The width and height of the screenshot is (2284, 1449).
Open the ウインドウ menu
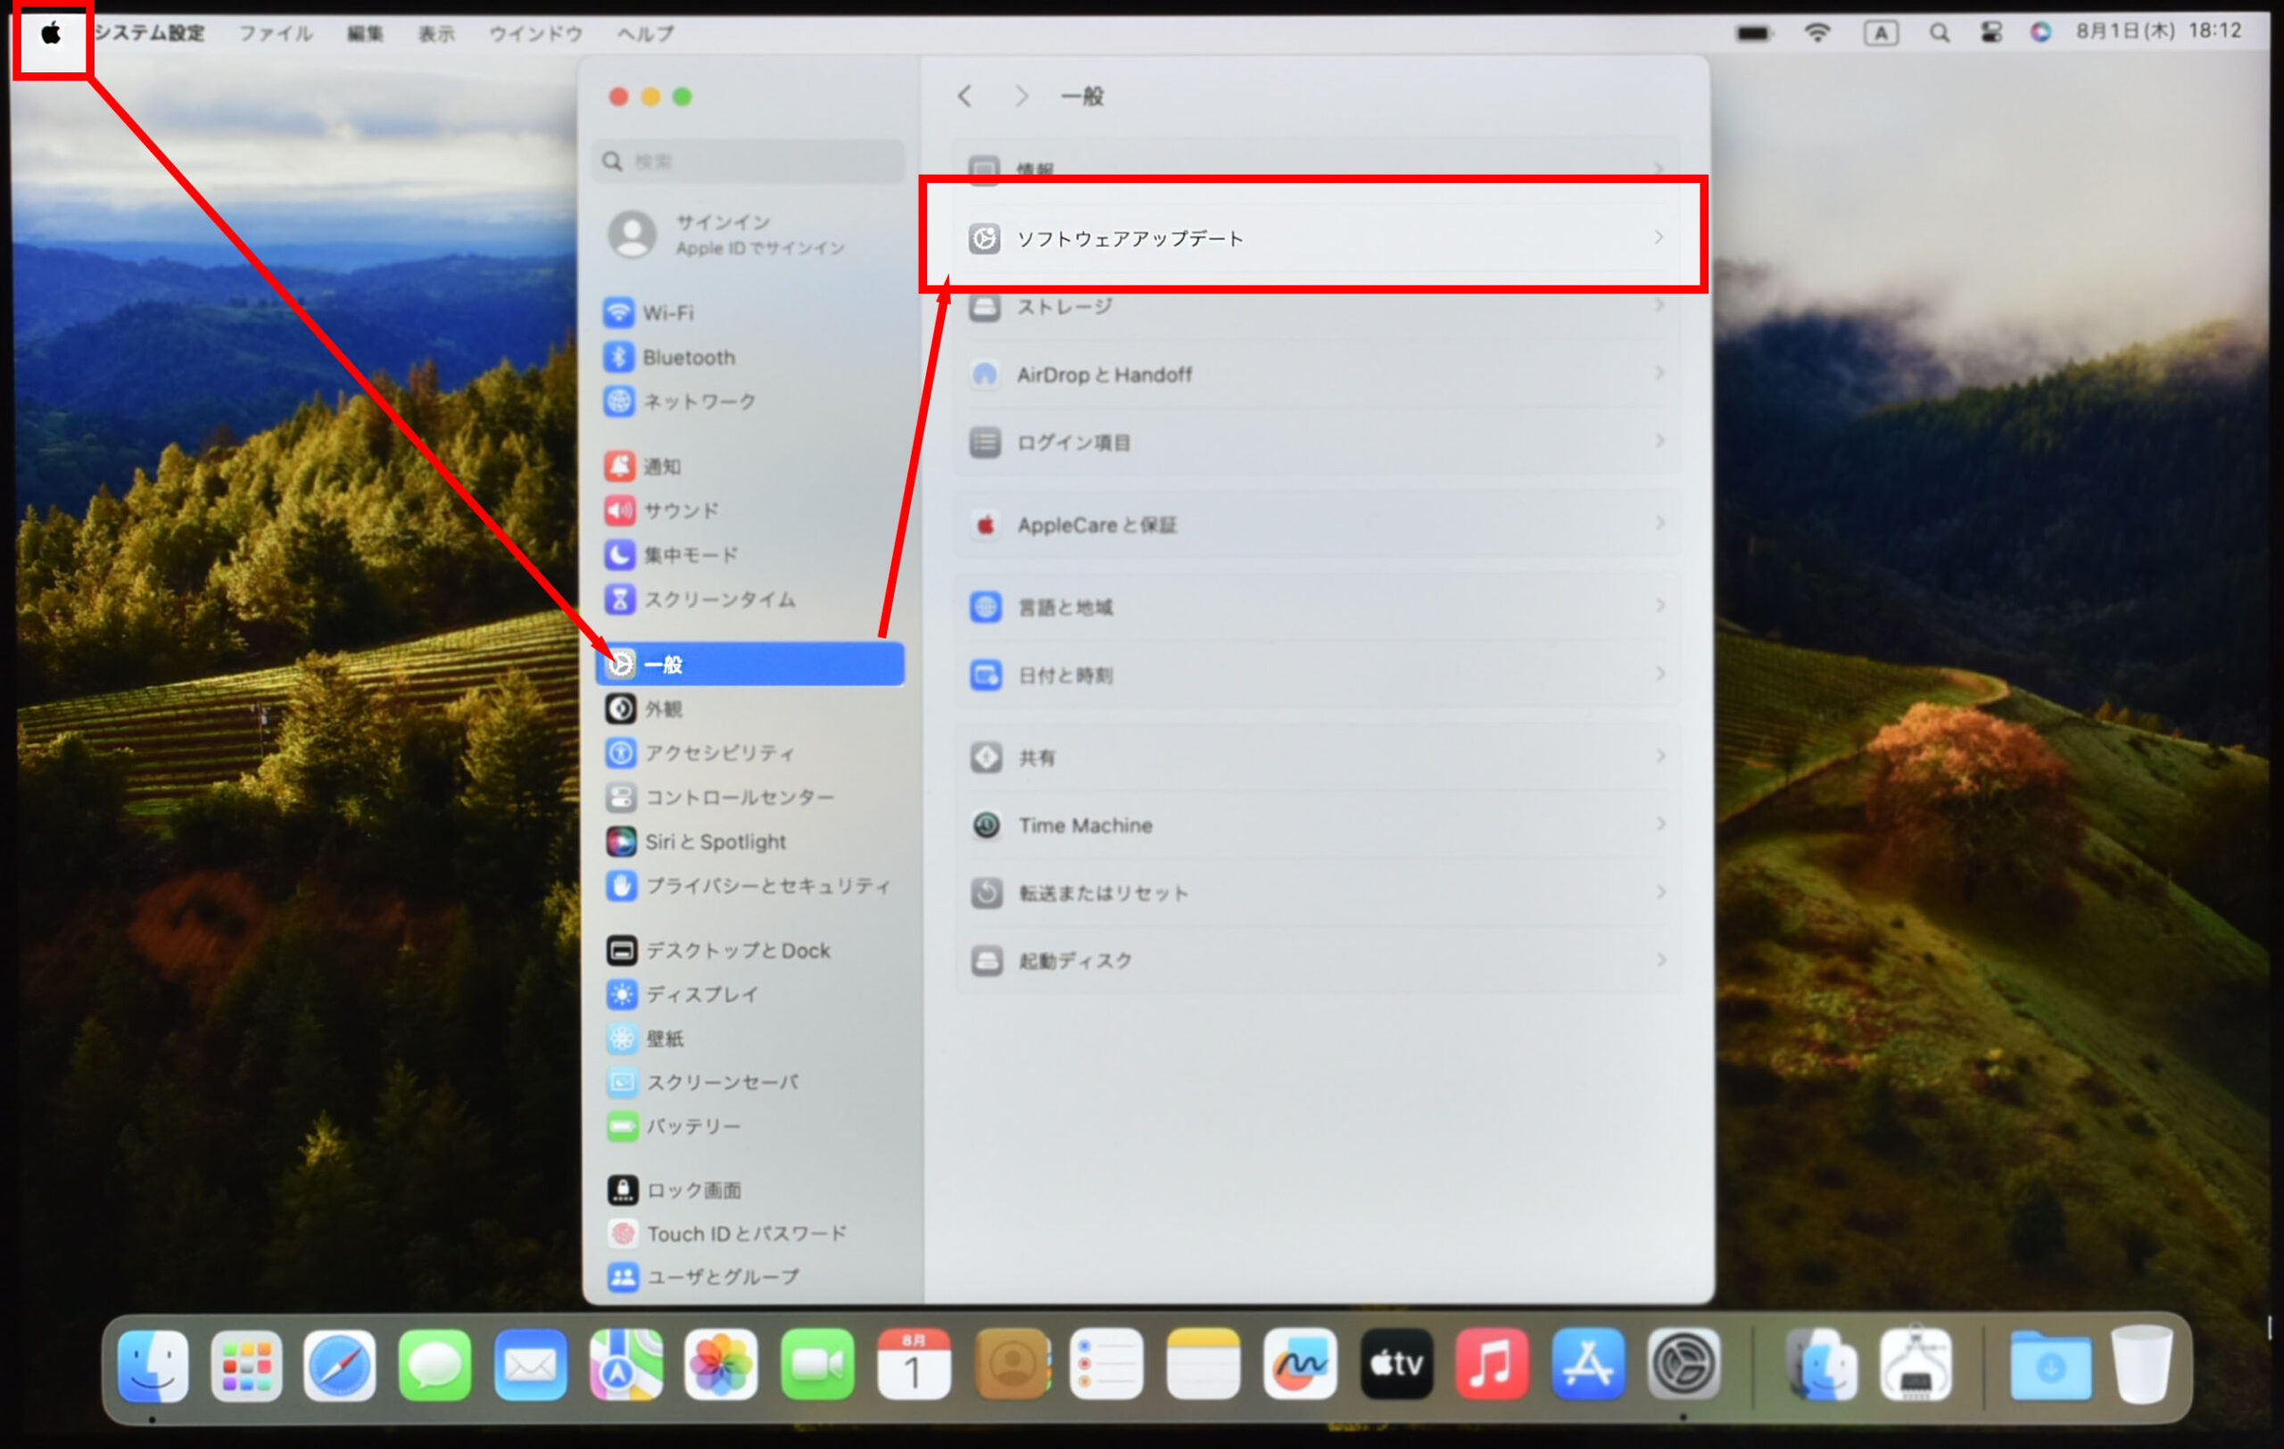coord(536,33)
